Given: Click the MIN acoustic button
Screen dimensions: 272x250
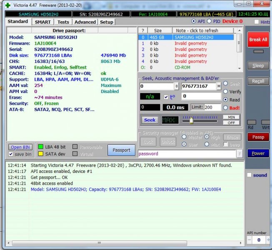Looking at the screenshot, I should [x=231, y=117].
